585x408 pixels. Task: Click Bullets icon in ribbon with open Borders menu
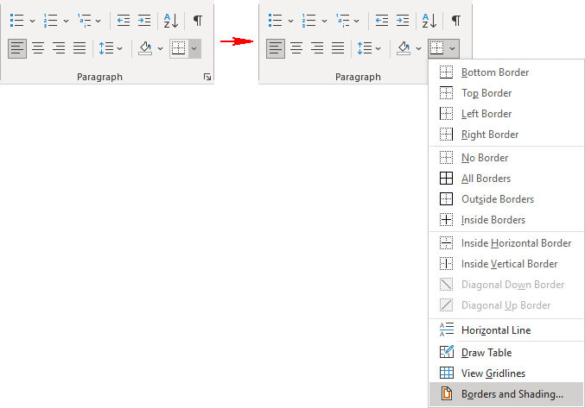pyautogui.click(x=275, y=20)
